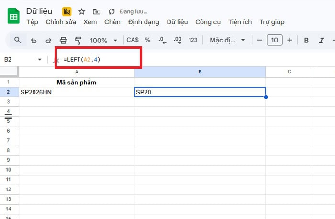Open the name box dropdown arrow

(40, 59)
